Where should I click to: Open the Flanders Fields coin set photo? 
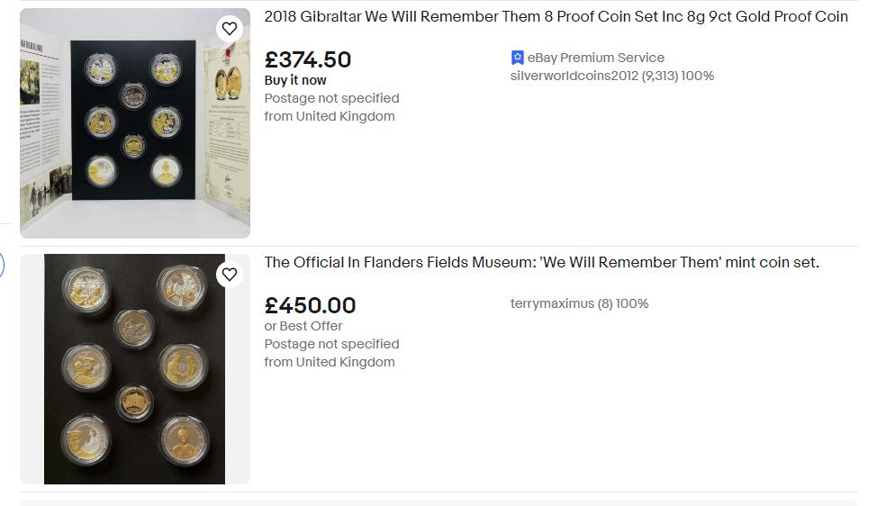coord(135,369)
